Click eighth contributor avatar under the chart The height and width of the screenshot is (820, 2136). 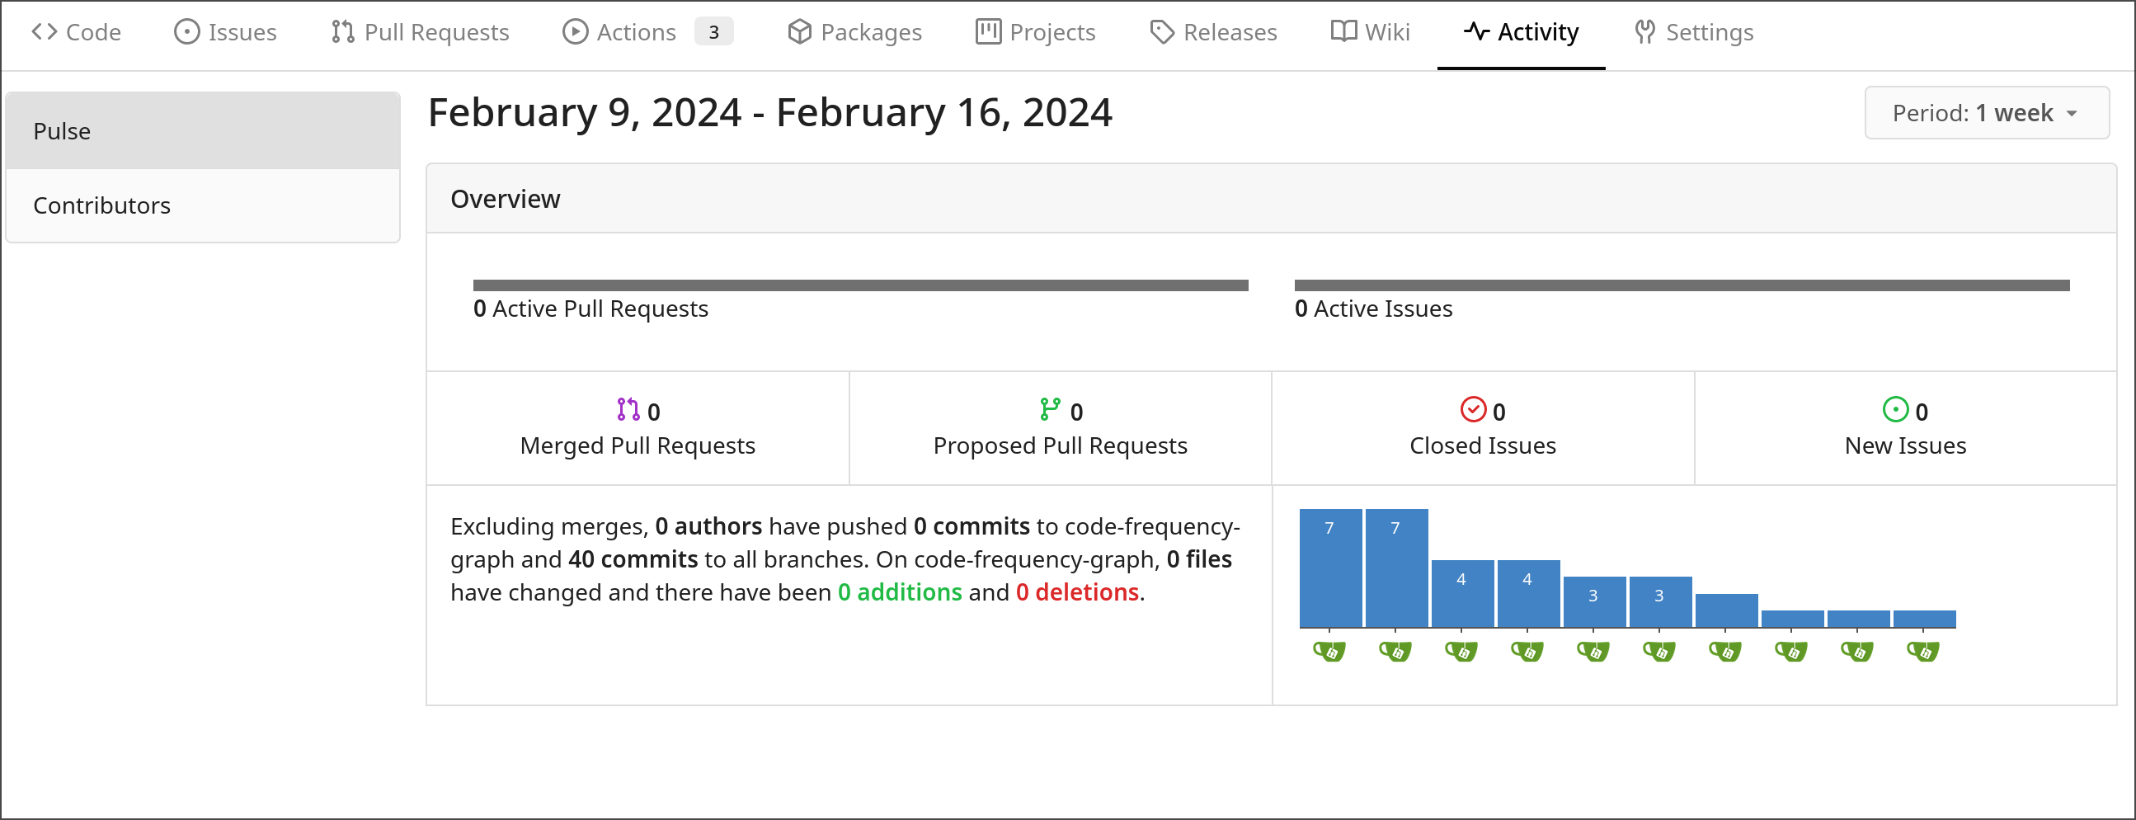[x=1791, y=652]
